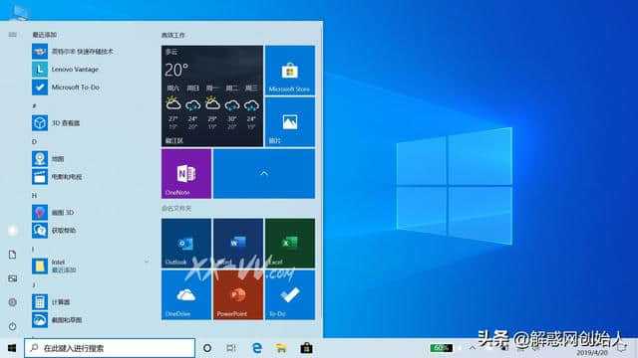This screenshot has height=358, width=638.
Task: Open the Excel tile
Action: coord(290,243)
